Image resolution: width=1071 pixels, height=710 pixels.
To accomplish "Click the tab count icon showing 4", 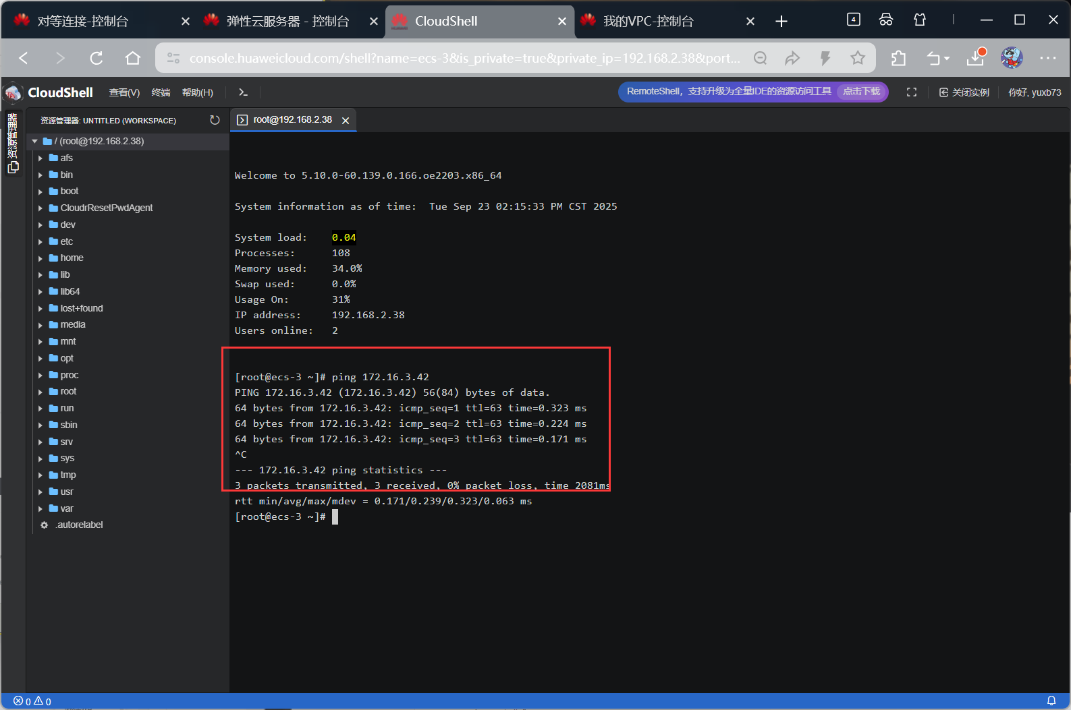I will pos(854,20).
